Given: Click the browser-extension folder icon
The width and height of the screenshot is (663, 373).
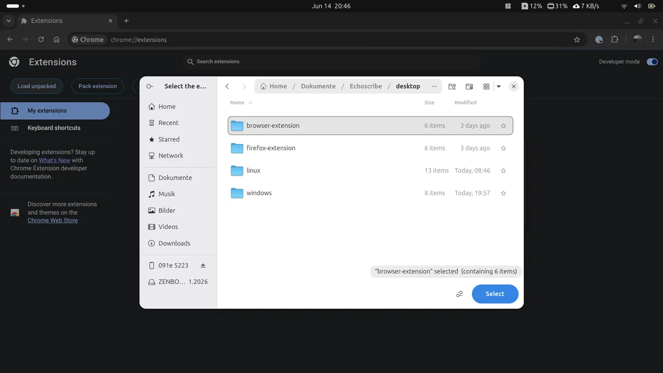Looking at the screenshot, I should pyautogui.click(x=237, y=126).
